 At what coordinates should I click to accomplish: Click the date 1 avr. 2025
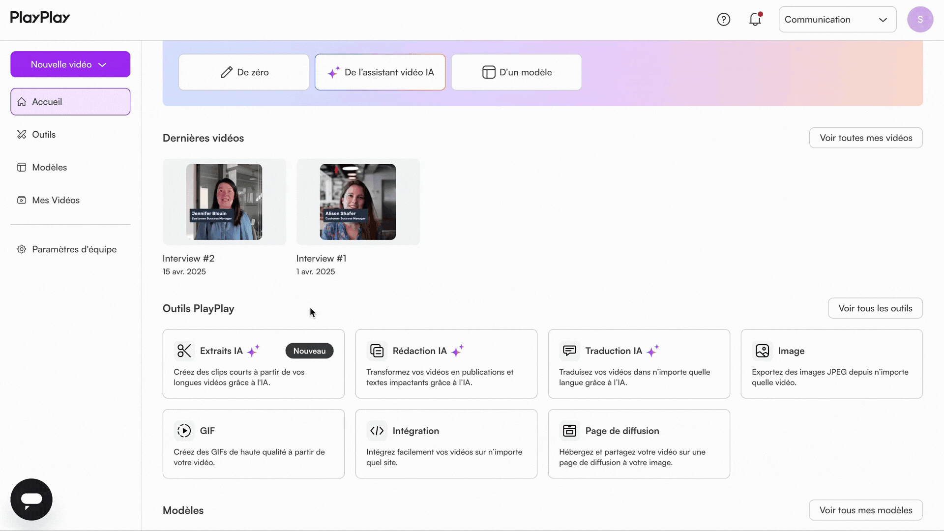(316, 272)
